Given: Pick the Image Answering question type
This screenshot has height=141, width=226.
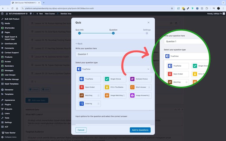Looking at the screenshot, I should tap(140, 95).
